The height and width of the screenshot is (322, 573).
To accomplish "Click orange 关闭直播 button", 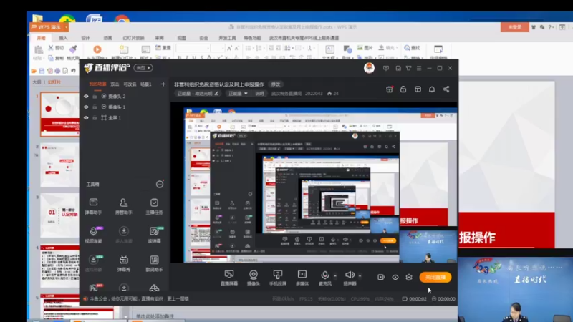I will pos(435,277).
